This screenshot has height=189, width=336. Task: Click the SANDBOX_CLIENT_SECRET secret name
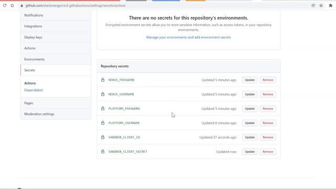coord(128,152)
